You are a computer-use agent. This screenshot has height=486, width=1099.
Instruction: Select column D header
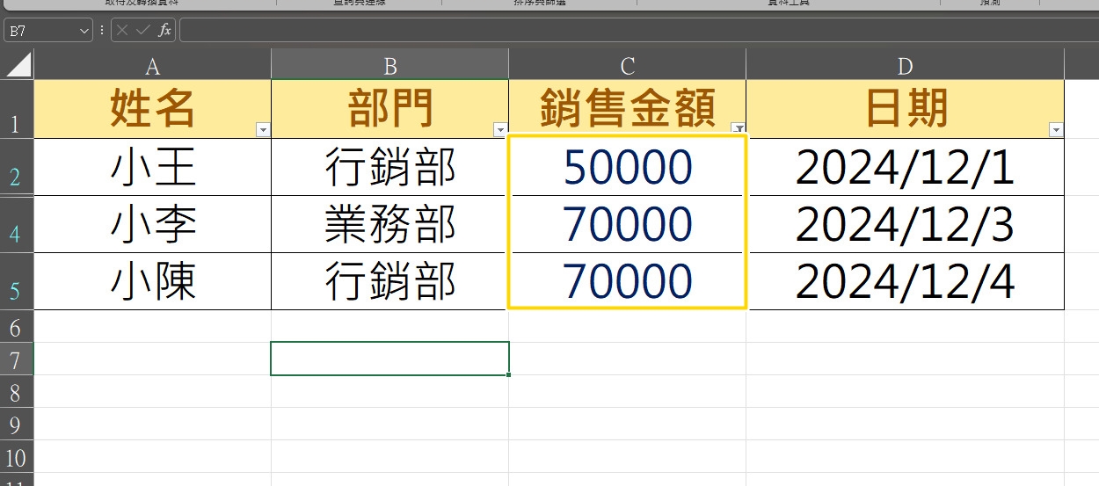point(905,66)
